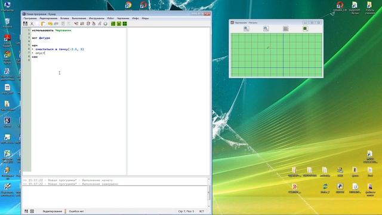Image resolution: width=382 pixels, height=215 pixels.
Task: Select the Chrome shortcut on the desktop
Action: pos(128,5)
